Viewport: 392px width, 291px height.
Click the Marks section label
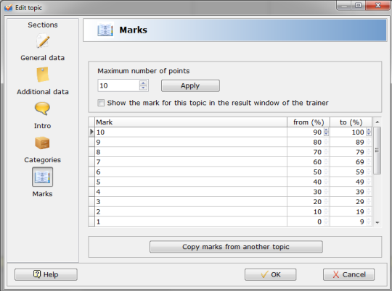[x=43, y=194]
